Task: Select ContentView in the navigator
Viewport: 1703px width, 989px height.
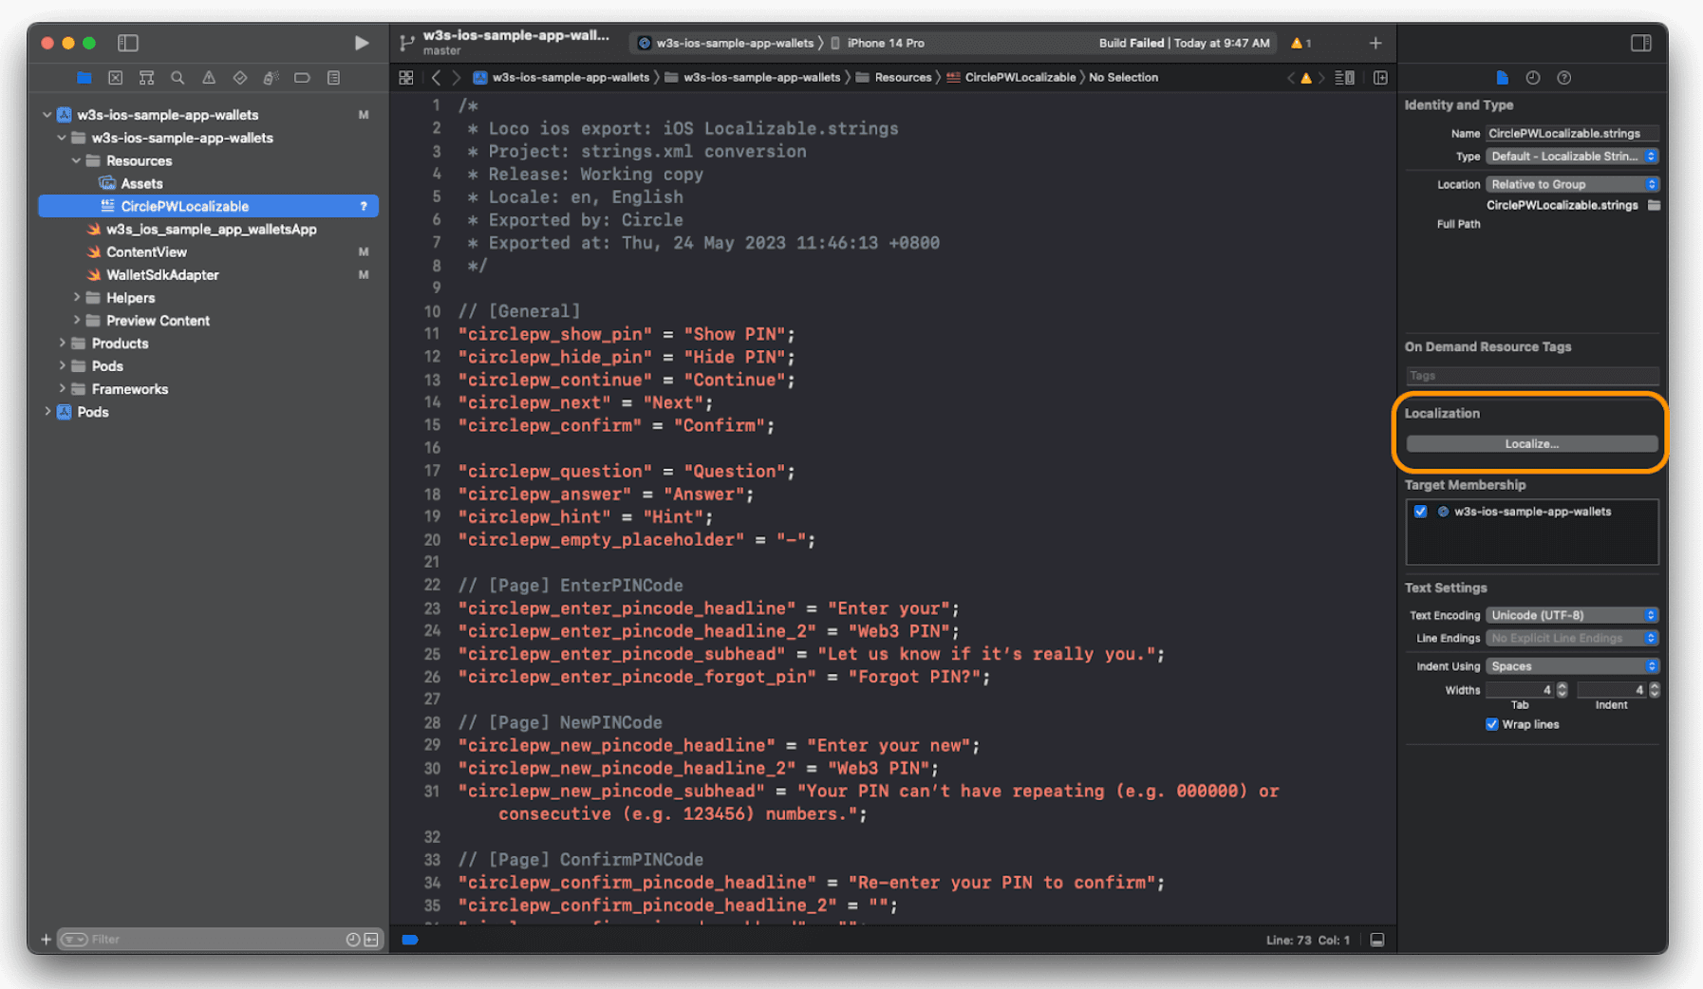Action: [x=146, y=252]
